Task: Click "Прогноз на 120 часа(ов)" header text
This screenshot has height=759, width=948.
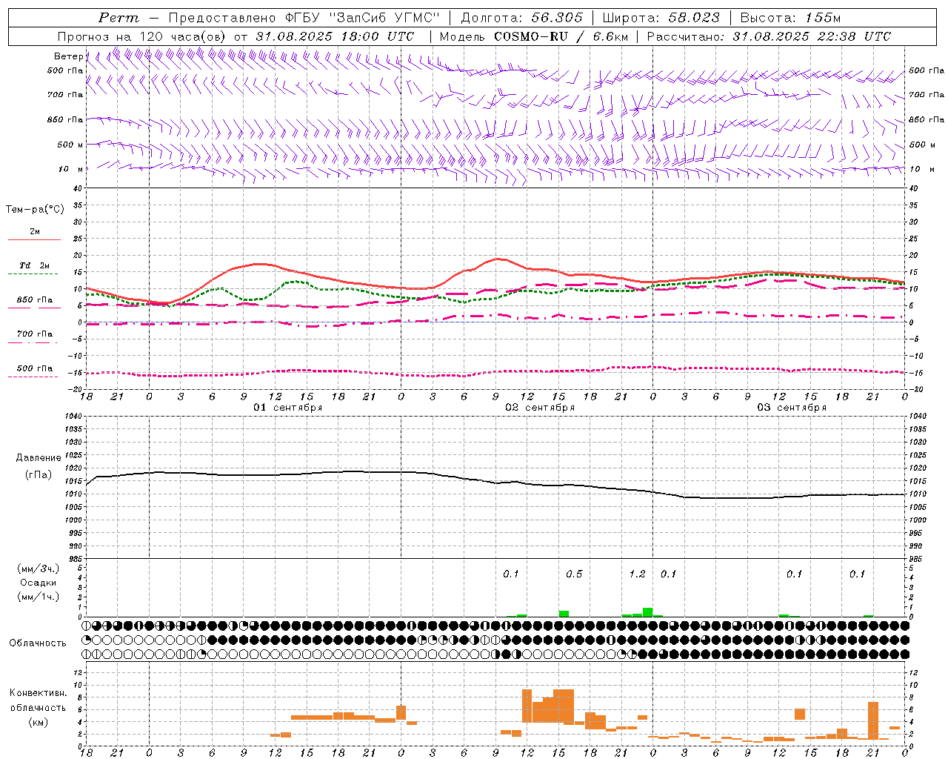Action: pyautogui.click(x=142, y=36)
